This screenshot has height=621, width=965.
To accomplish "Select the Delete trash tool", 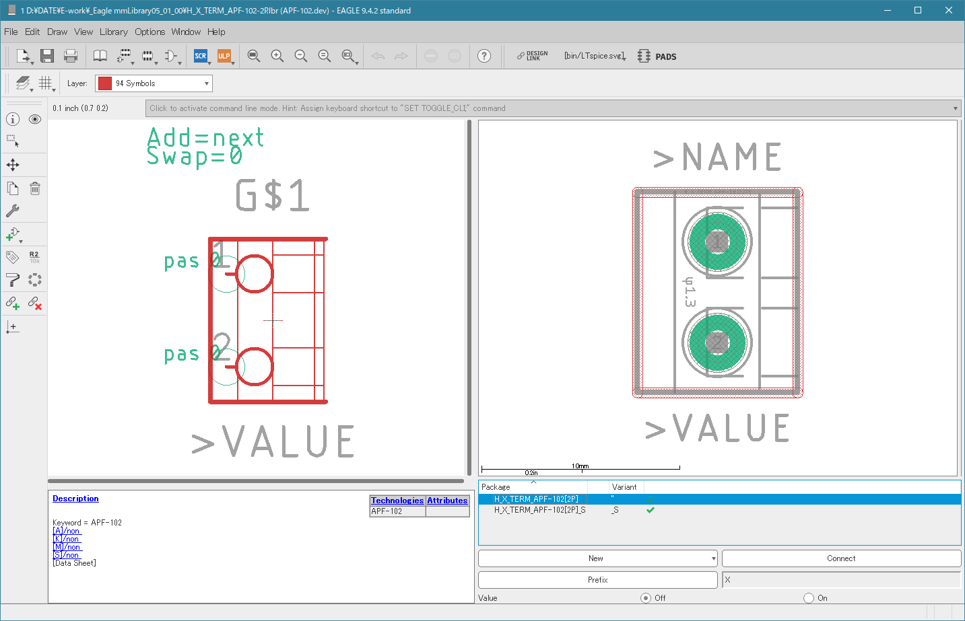I will pos(35,188).
